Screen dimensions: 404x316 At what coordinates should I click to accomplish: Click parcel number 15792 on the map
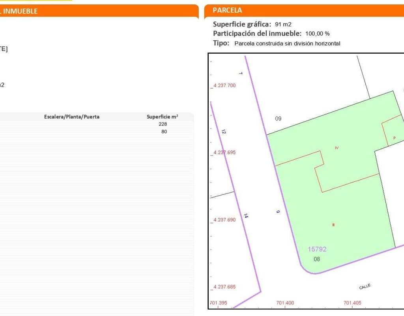pos(317,249)
